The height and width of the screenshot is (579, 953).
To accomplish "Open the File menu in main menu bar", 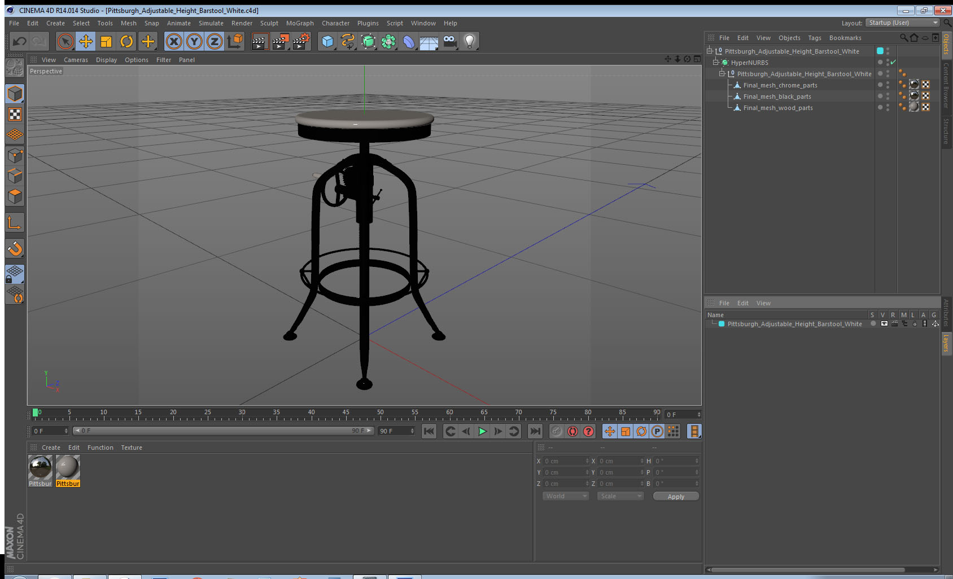I will [14, 23].
